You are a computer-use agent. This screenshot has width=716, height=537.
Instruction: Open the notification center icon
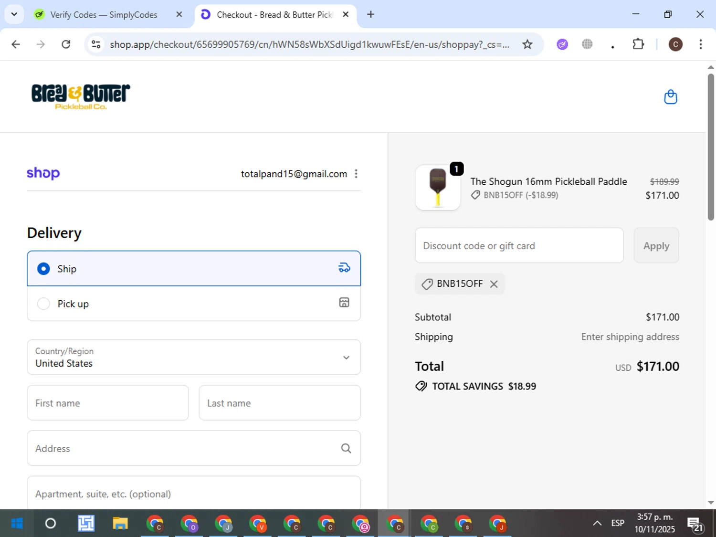(x=695, y=524)
